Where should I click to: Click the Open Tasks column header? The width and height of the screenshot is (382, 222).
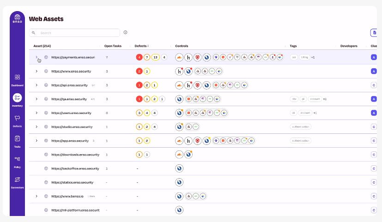113,46
